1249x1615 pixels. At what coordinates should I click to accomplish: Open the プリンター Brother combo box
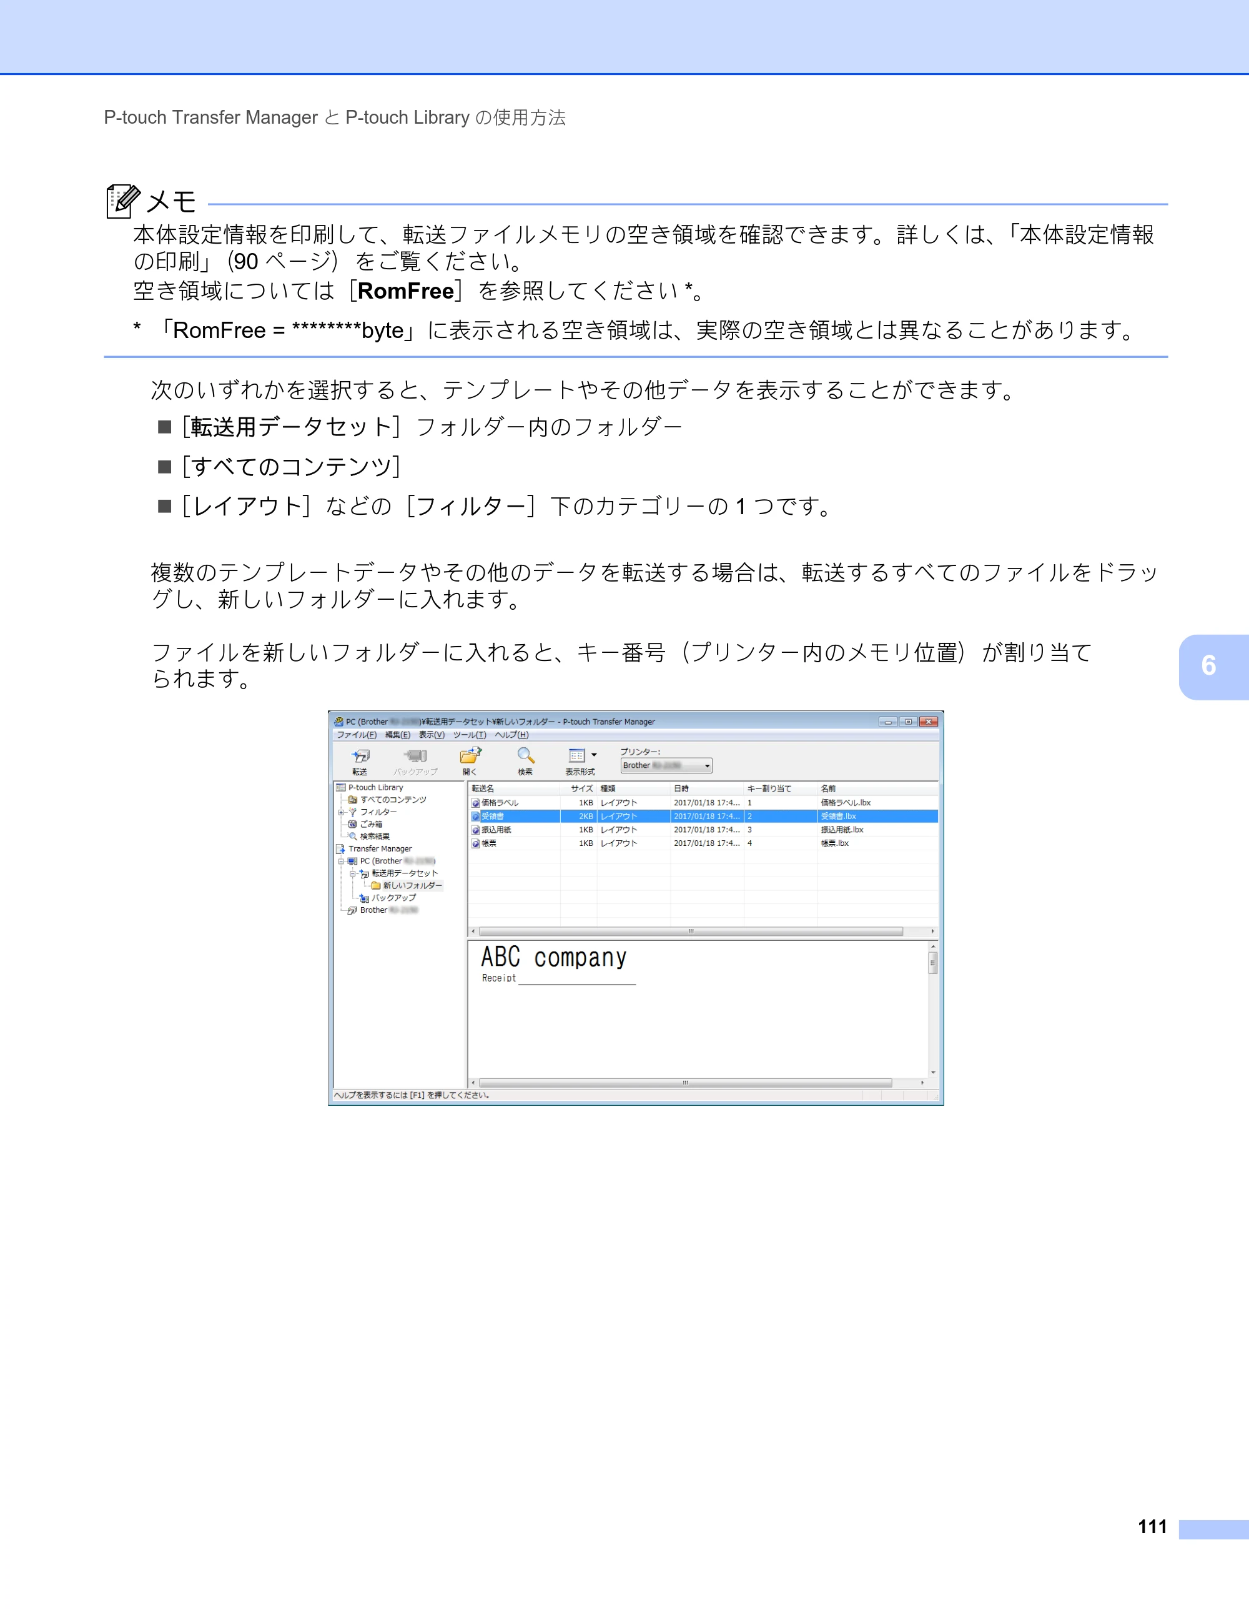[666, 765]
